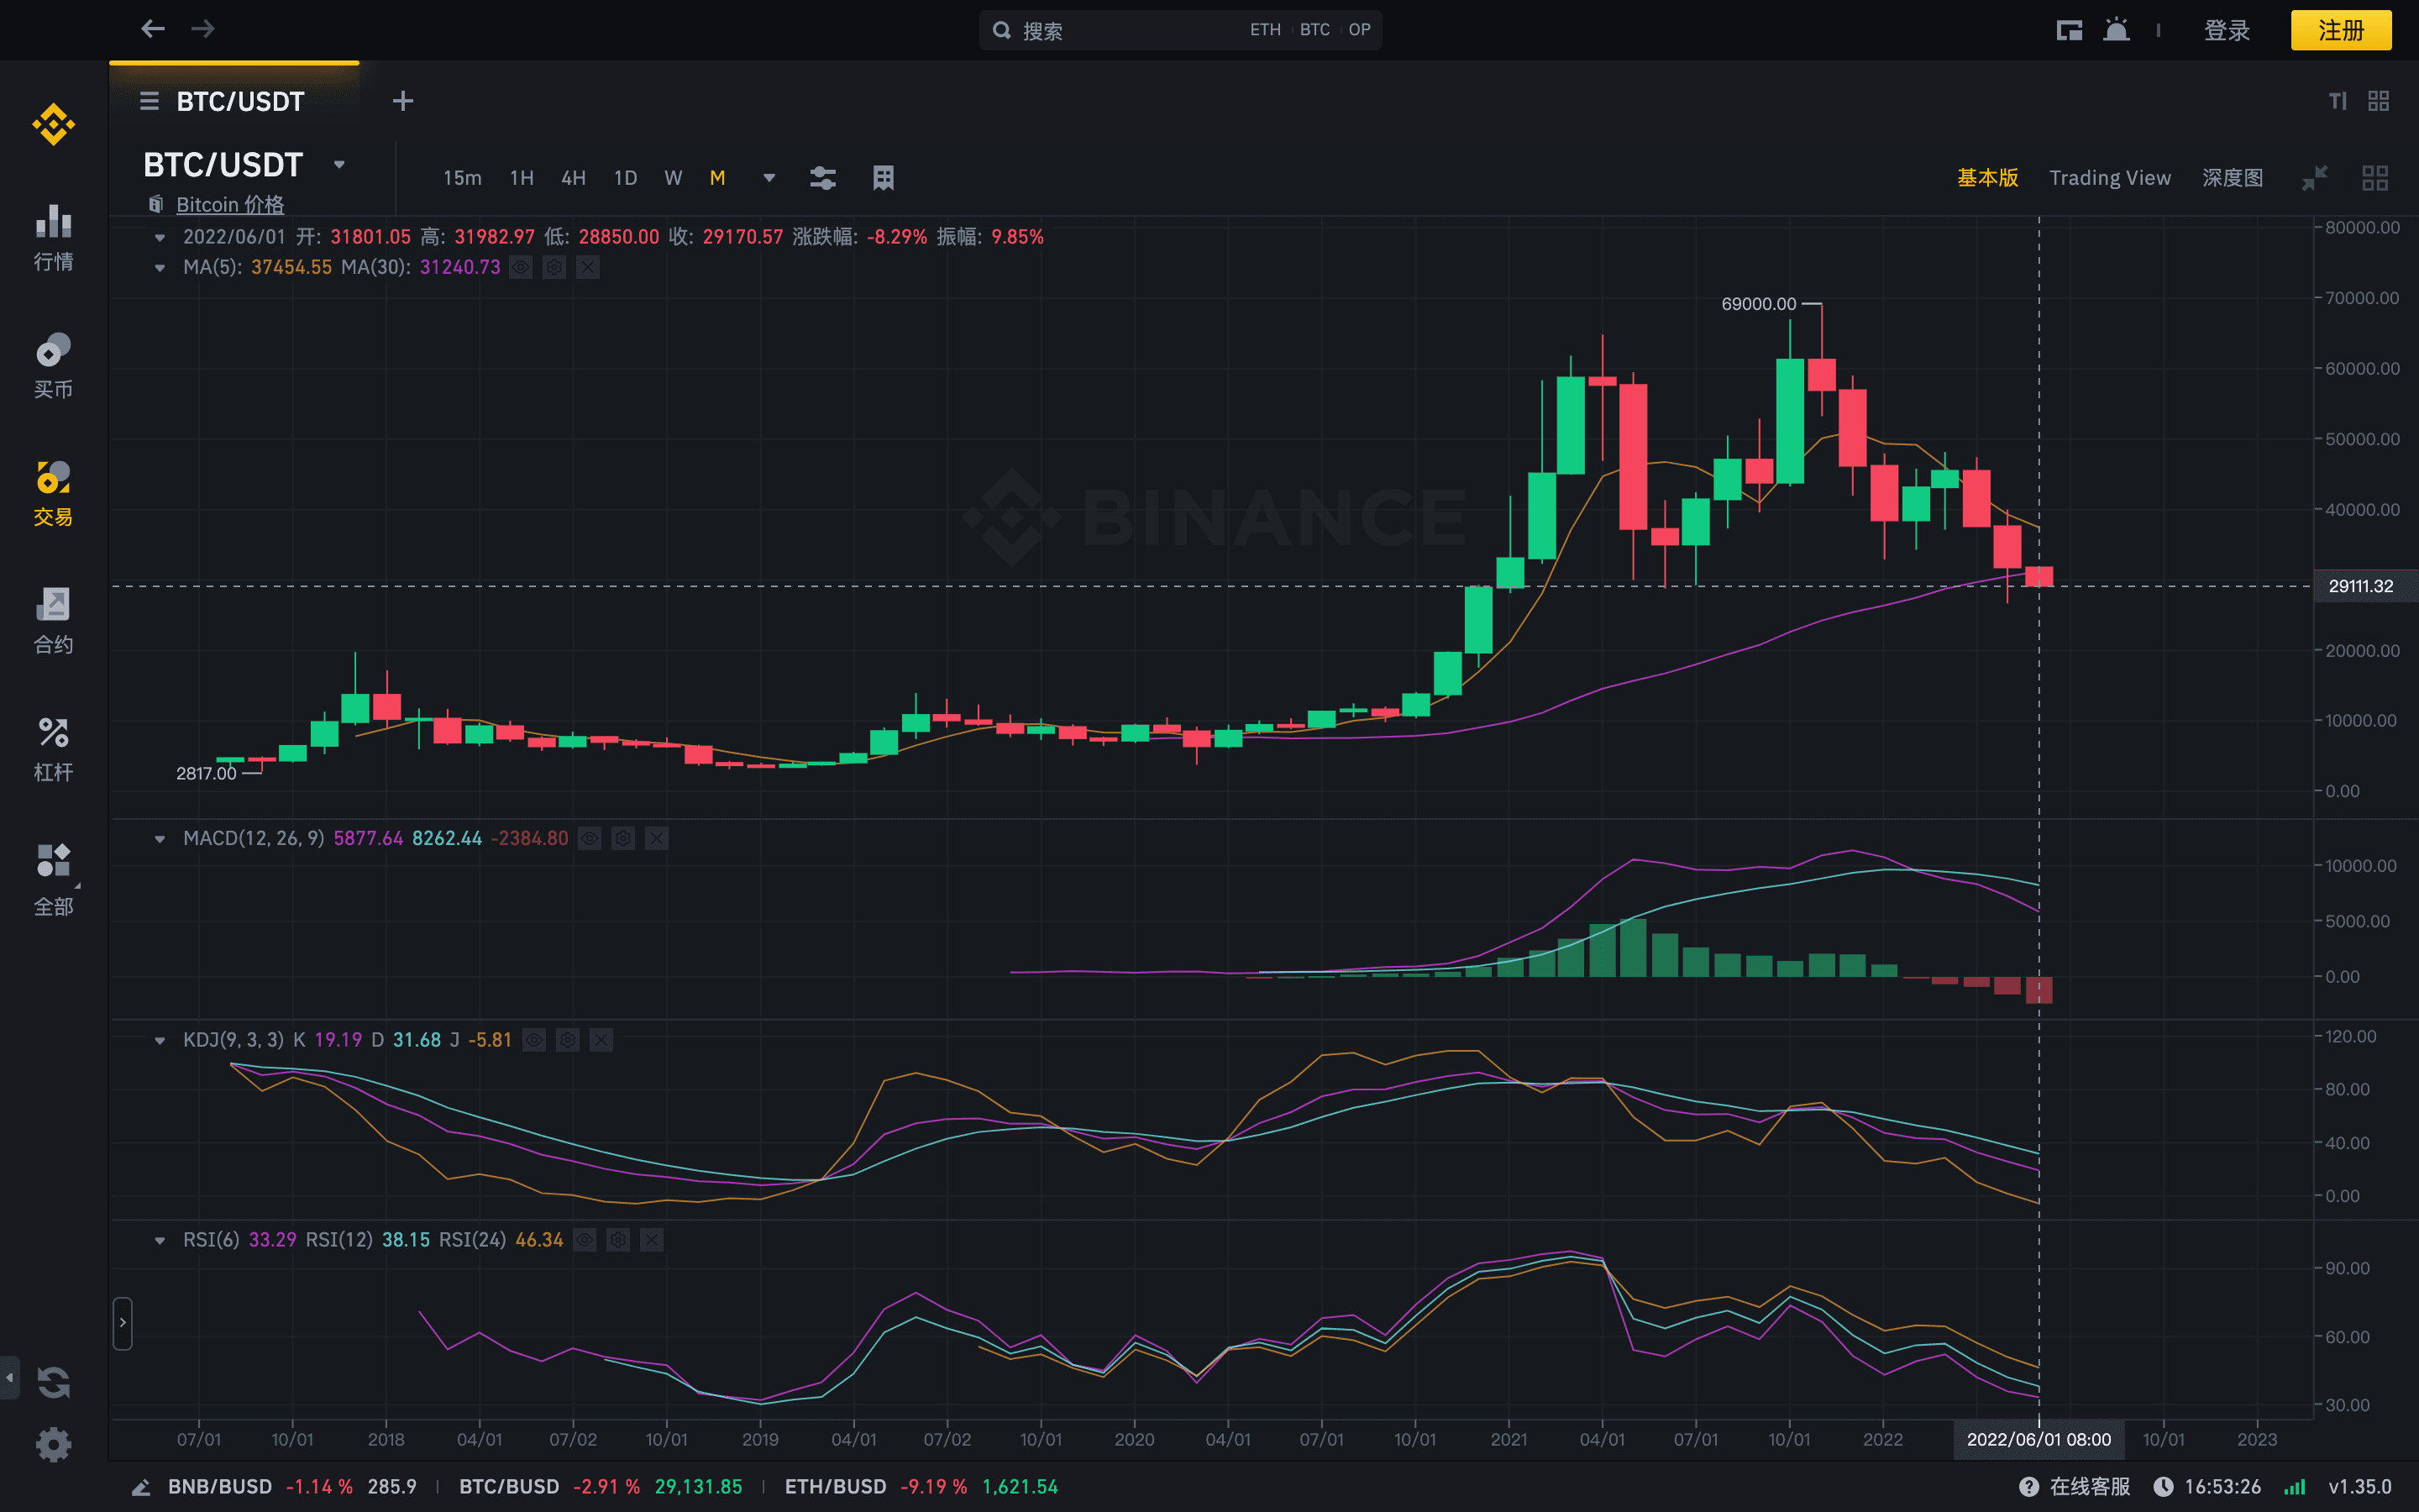Select the 1H timeframe
The width and height of the screenshot is (2419, 1512).
point(522,178)
